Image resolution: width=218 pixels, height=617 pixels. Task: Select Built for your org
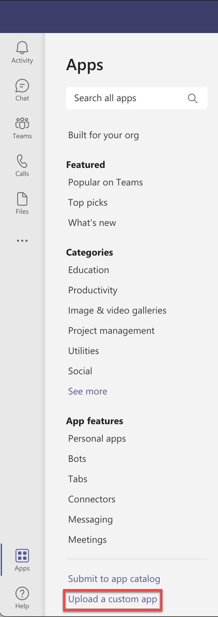(x=103, y=135)
